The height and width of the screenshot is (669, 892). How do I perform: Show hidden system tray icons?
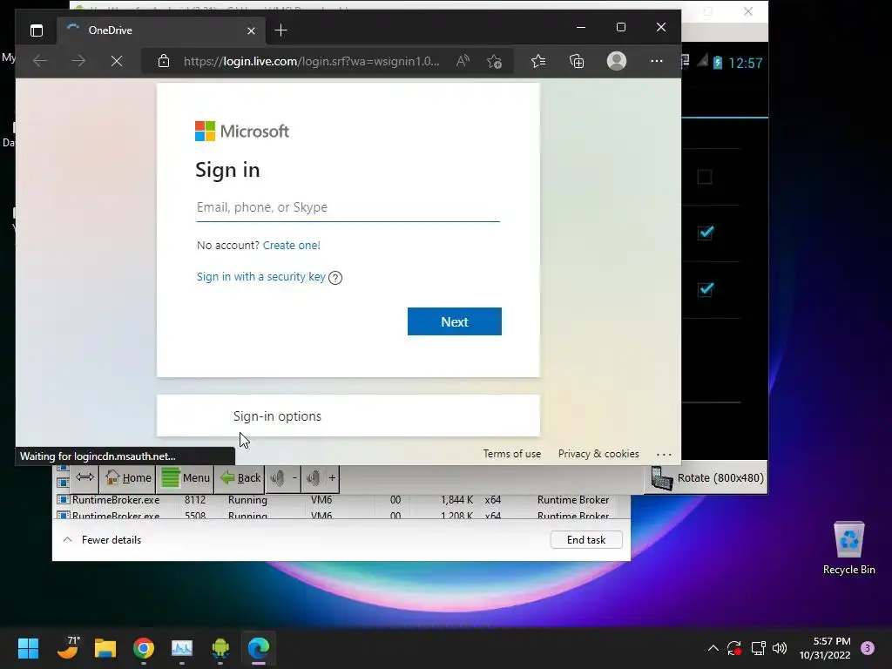(713, 648)
